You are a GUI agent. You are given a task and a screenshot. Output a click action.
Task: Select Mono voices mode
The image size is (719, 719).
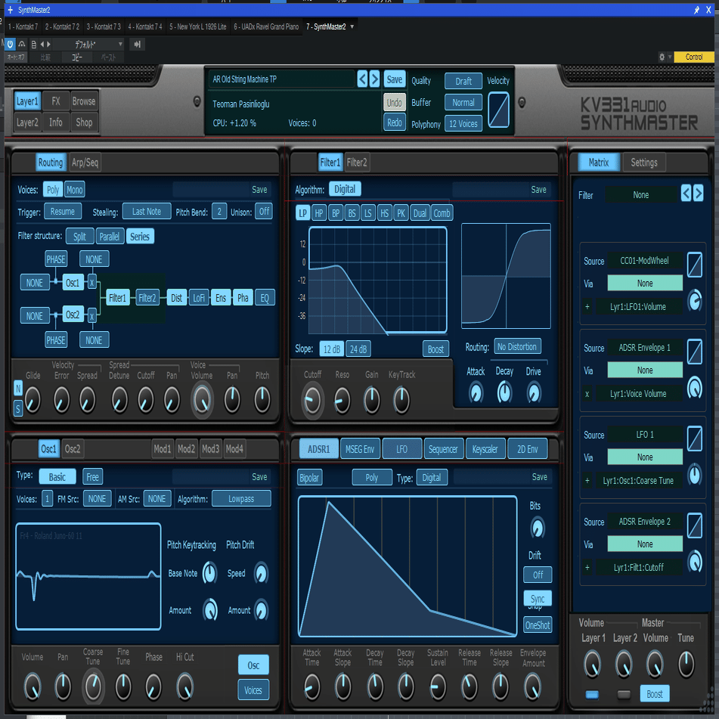tap(74, 190)
